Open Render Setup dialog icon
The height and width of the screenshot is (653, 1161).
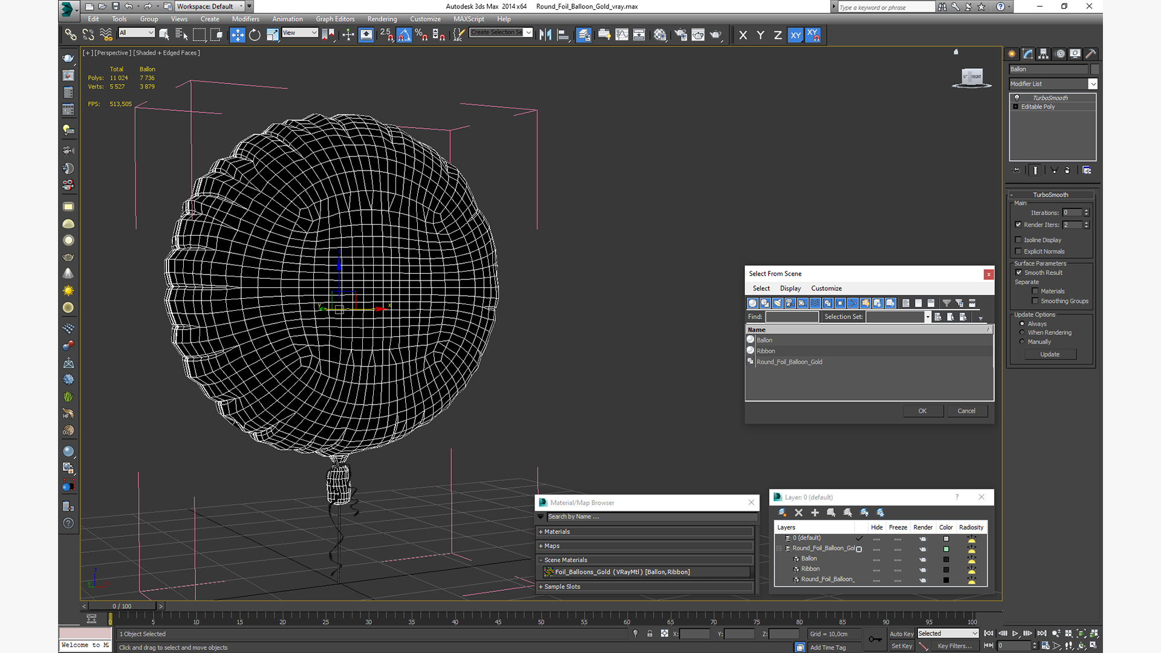tap(681, 35)
